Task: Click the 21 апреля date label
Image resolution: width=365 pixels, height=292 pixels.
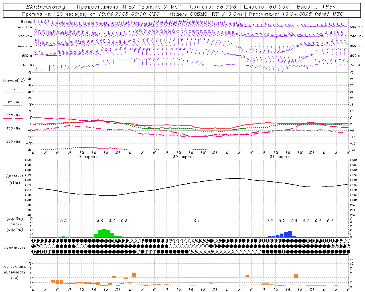Action: pos(281,157)
